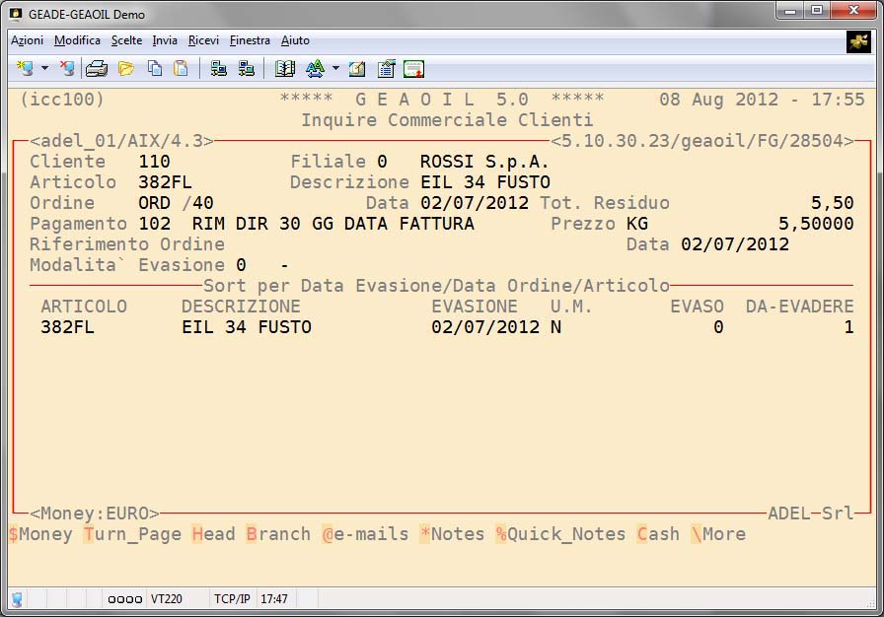The image size is (884, 617).
Task: Click the paste clipboard icon
Action: click(181, 68)
